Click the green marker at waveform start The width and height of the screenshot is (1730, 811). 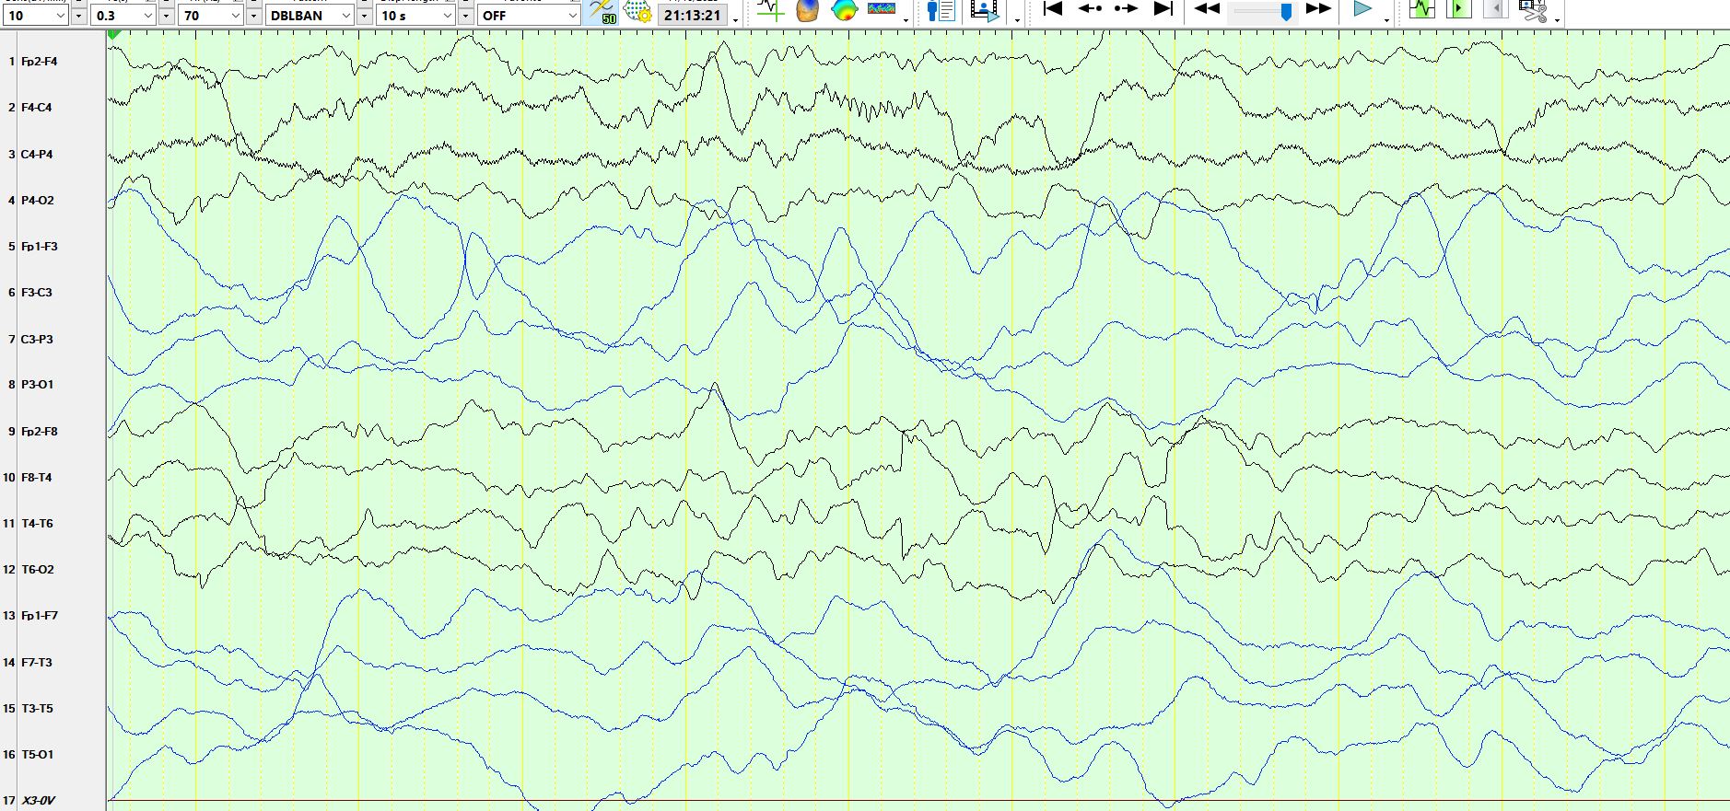[x=114, y=34]
